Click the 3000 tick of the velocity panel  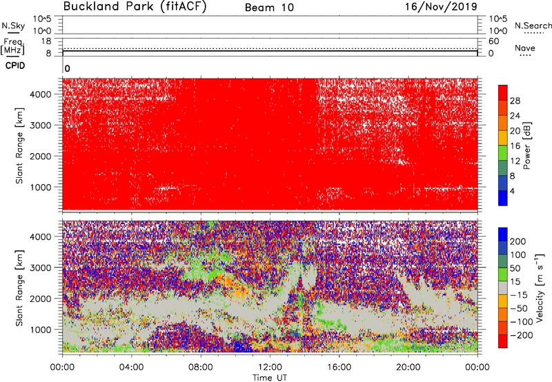[x=41, y=268]
